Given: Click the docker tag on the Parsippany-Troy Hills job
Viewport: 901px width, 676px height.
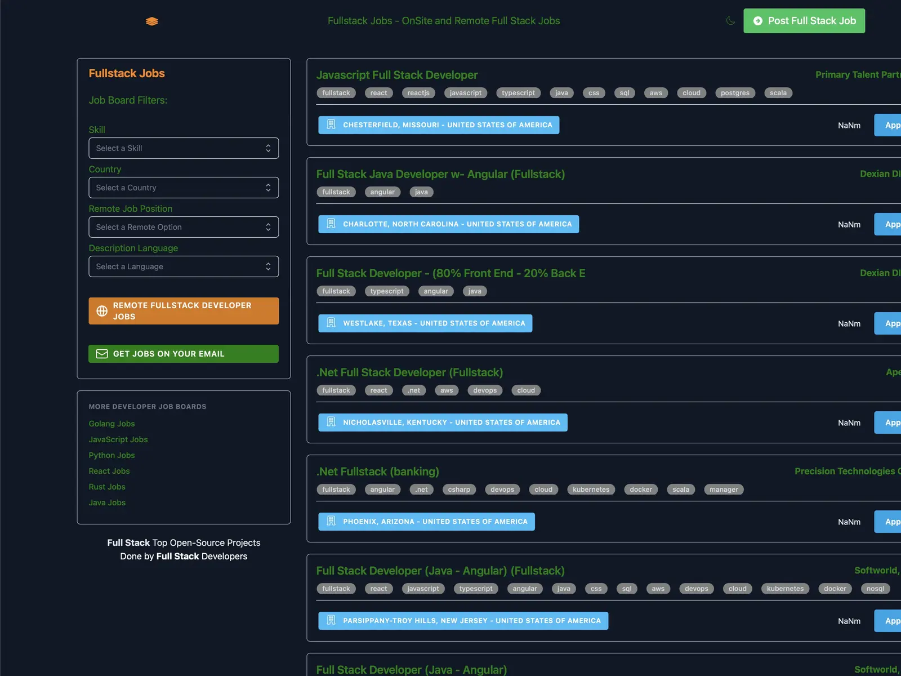Looking at the screenshot, I should [x=835, y=589].
